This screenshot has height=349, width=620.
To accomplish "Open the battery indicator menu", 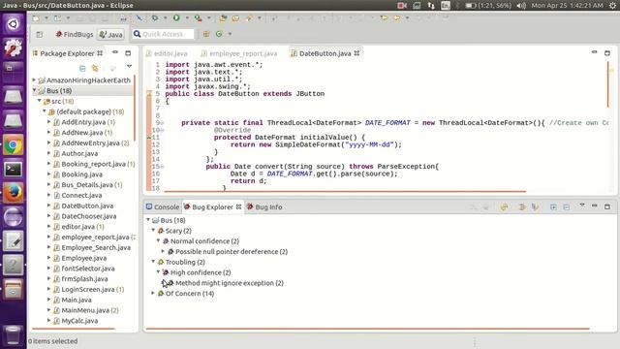I will pyautogui.click(x=488, y=5).
